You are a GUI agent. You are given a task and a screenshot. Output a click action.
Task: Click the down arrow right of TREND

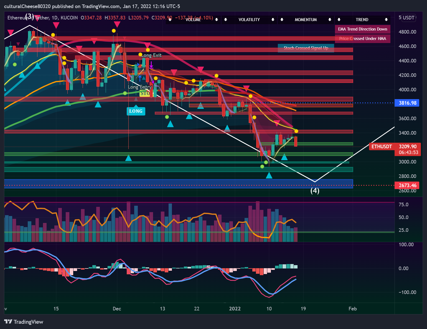tap(386, 20)
